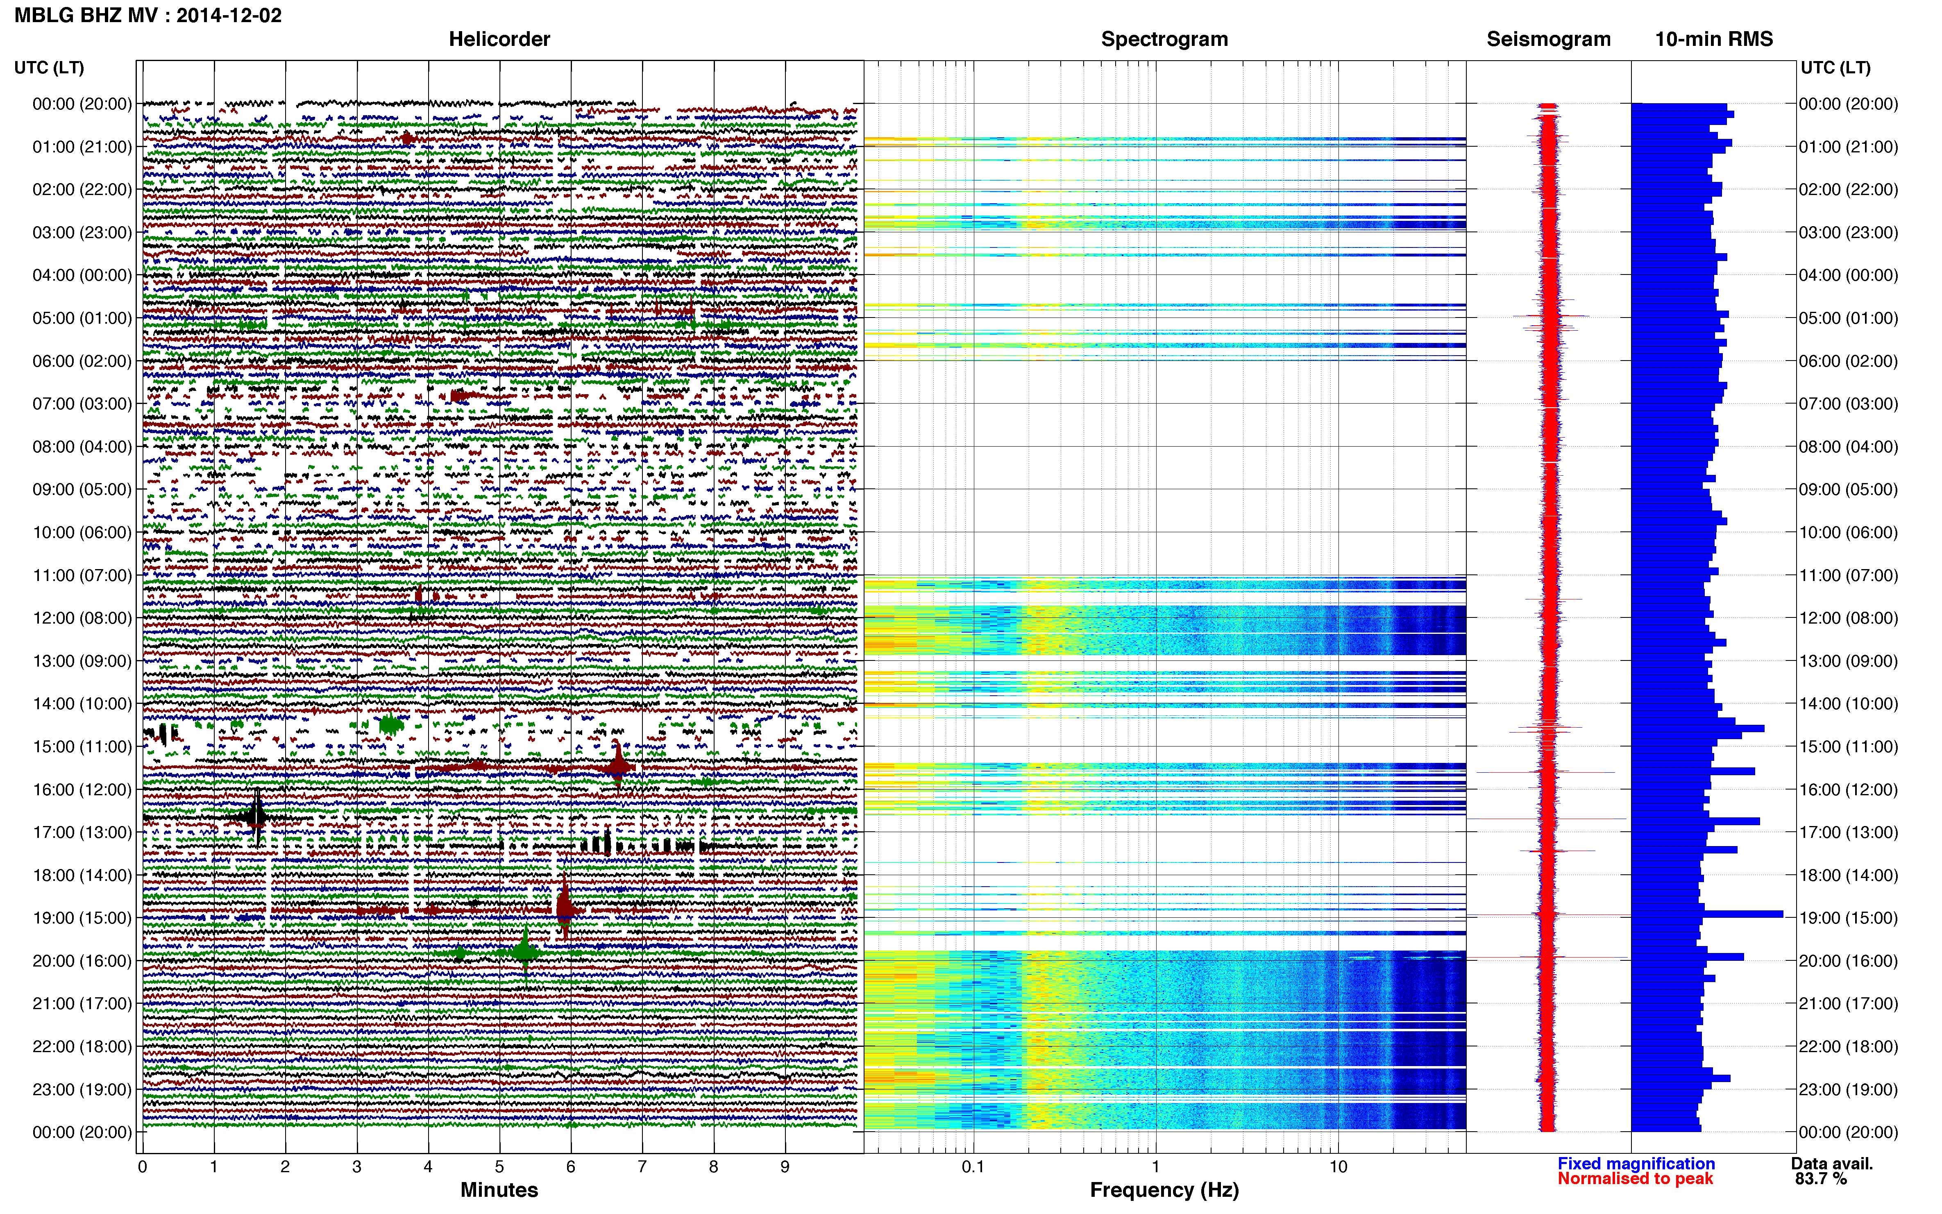Click "16:00 (12:00)" label right of the RMS panel

(x=1848, y=790)
